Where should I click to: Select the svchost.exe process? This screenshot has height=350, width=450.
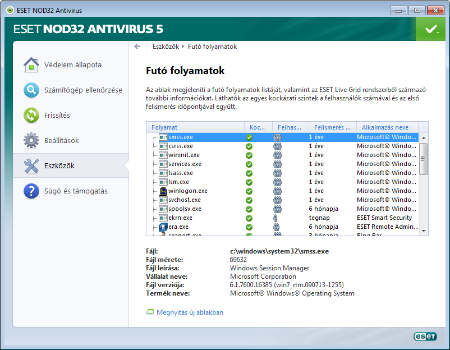tap(282, 200)
